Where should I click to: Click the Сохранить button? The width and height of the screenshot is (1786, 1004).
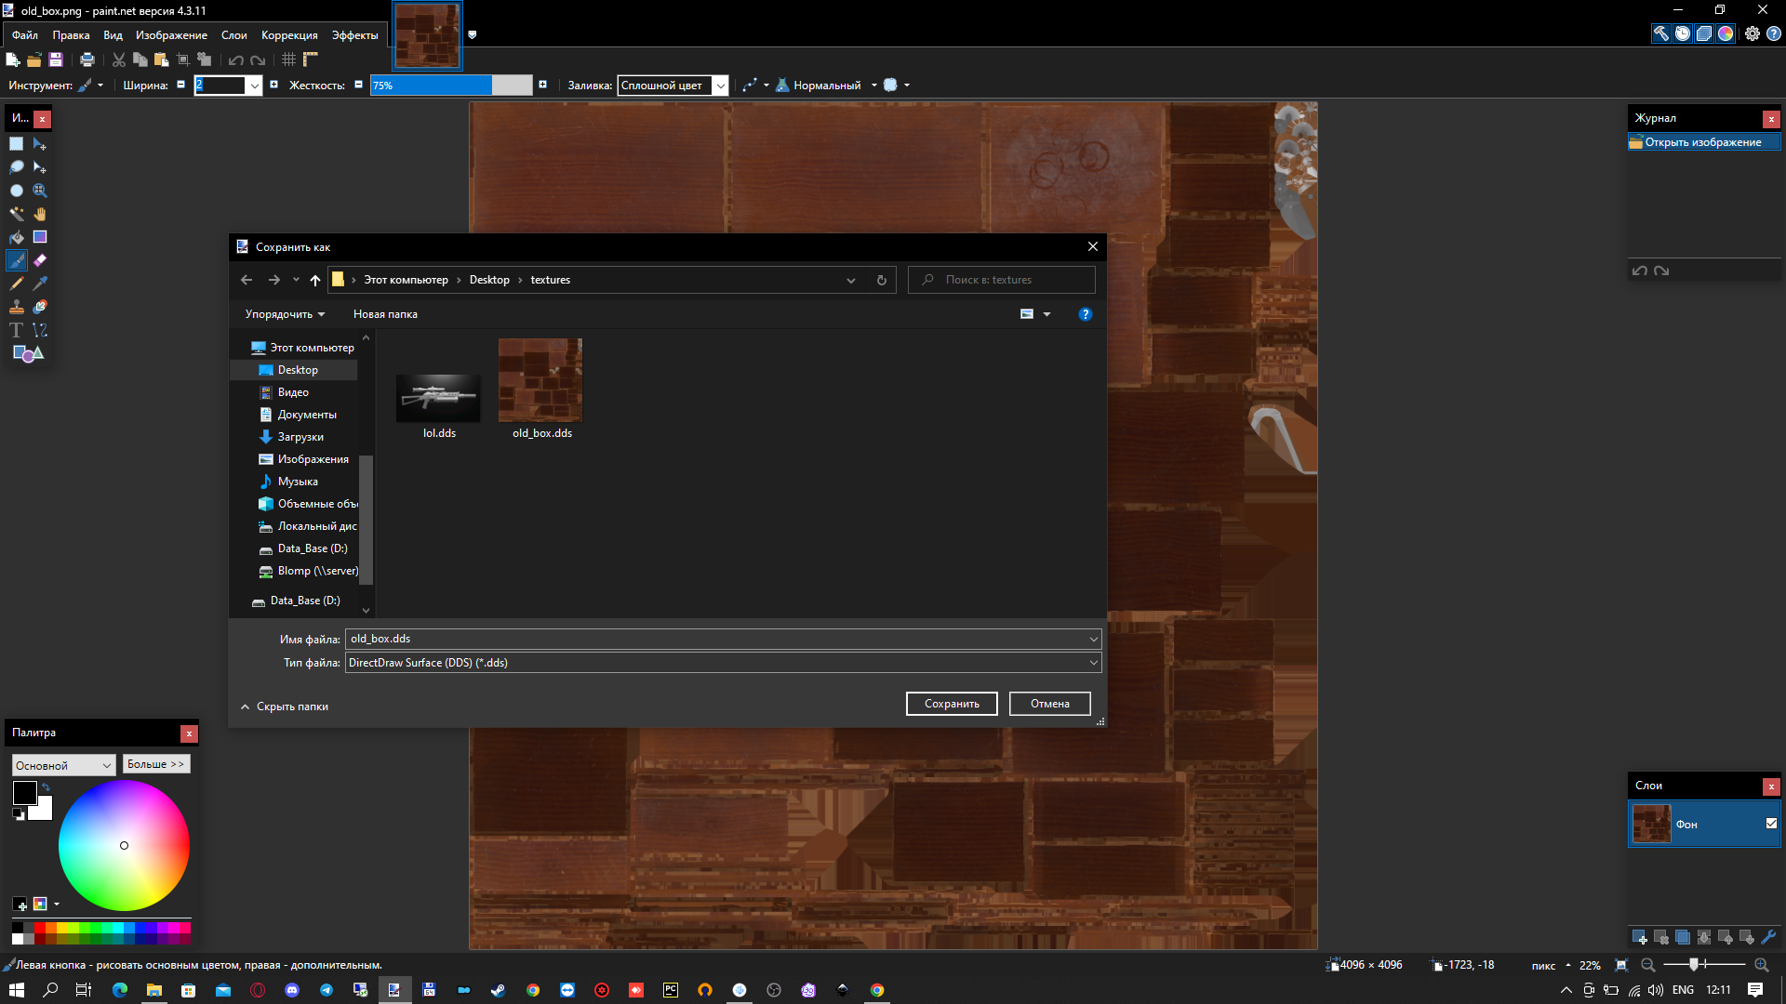pos(951,704)
